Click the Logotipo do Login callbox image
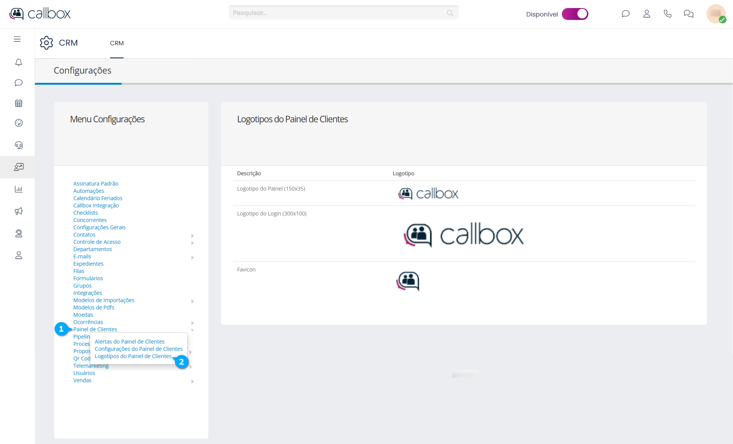Viewport: 733px width, 444px height. click(x=464, y=234)
